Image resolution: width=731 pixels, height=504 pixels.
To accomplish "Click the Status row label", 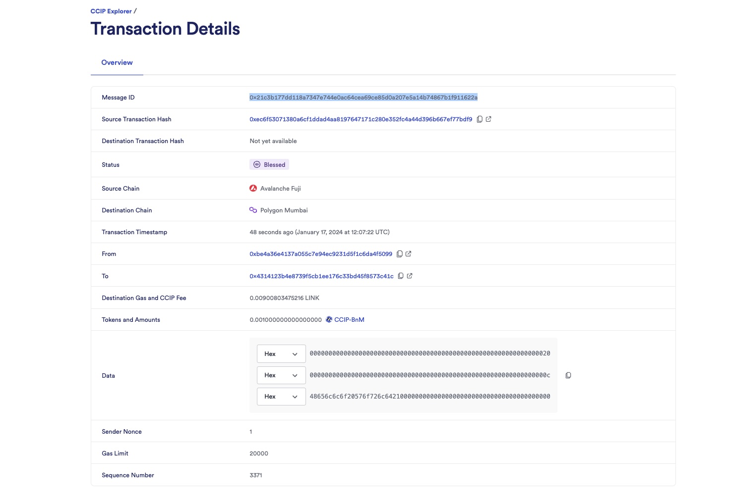I will 111,165.
